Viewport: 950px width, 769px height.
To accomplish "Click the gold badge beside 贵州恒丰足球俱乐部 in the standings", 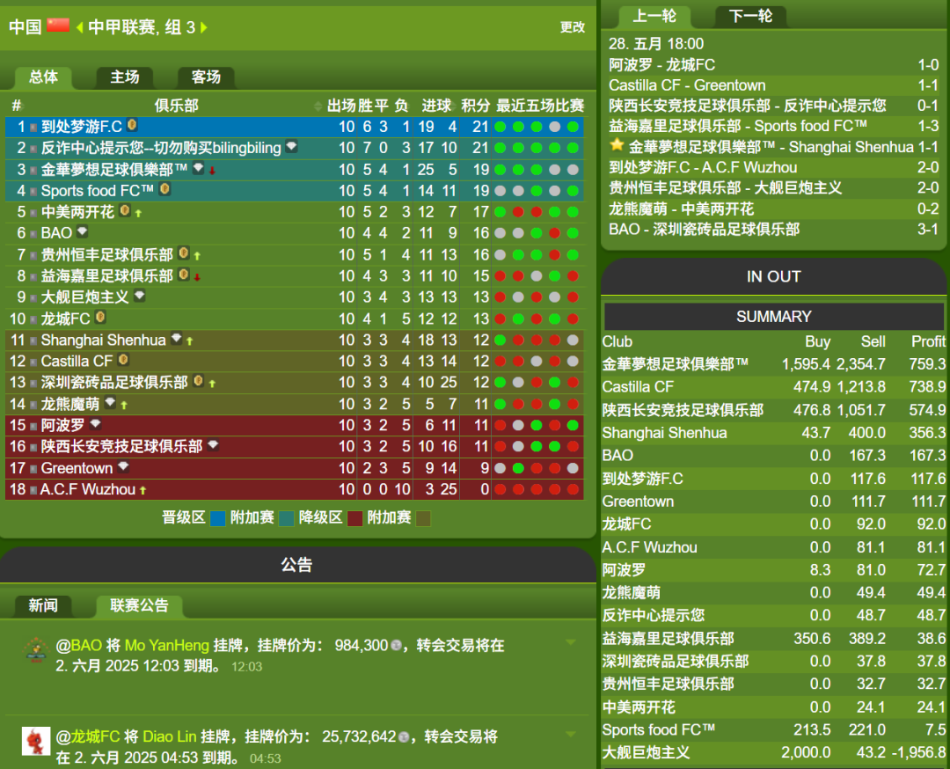I will 184,253.
